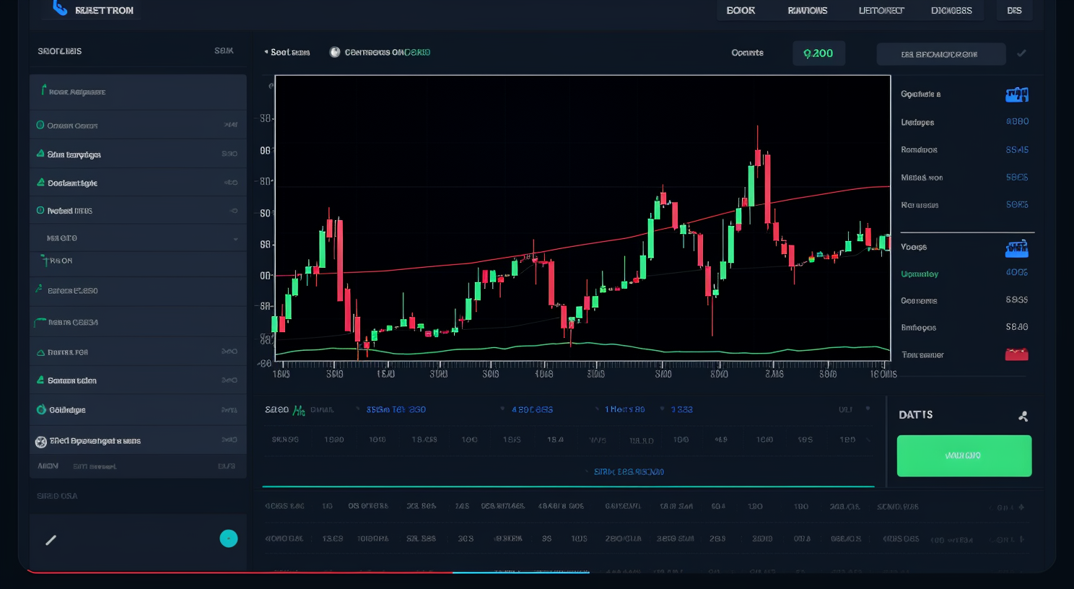The height and width of the screenshot is (589, 1074).
Task: Click the green ring icon beside Goldndqus
Action: coord(41,409)
